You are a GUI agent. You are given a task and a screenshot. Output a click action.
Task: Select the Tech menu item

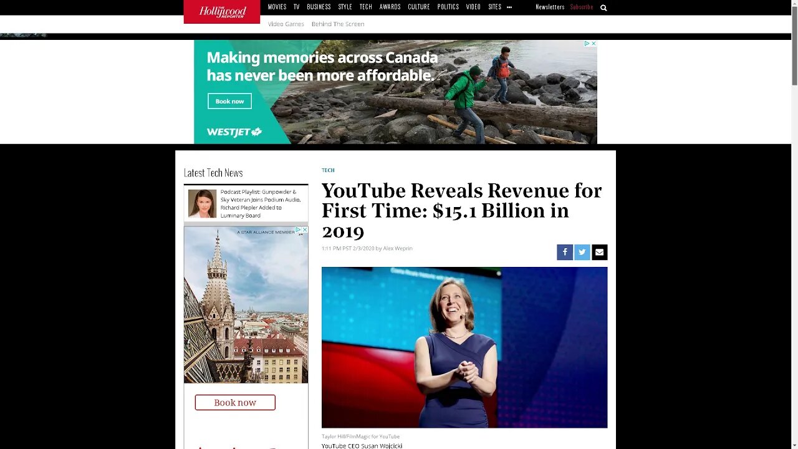click(x=366, y=7)
